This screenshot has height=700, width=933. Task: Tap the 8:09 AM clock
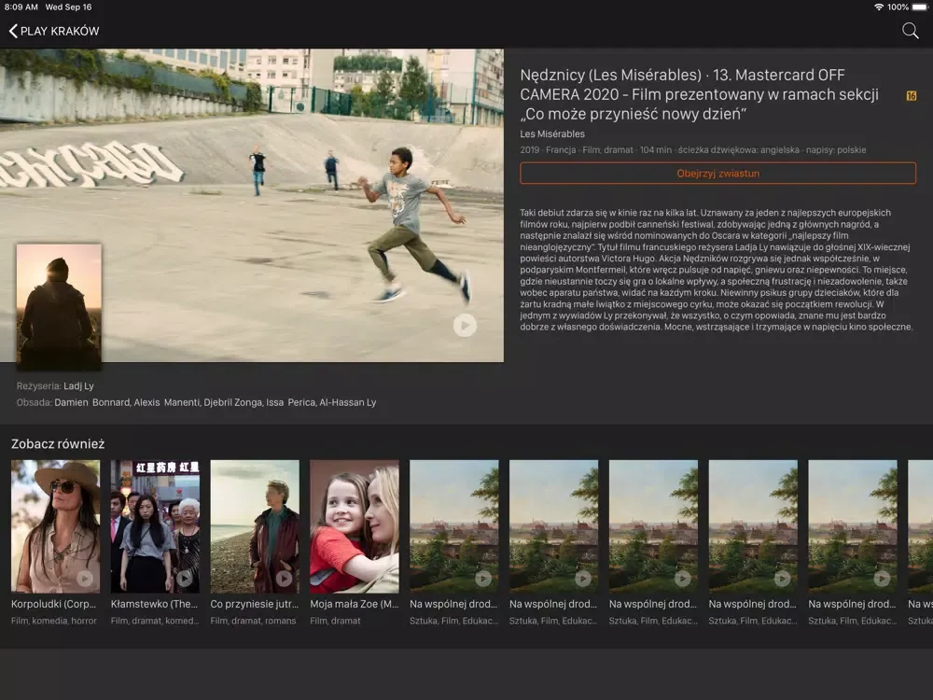[21, 7]
